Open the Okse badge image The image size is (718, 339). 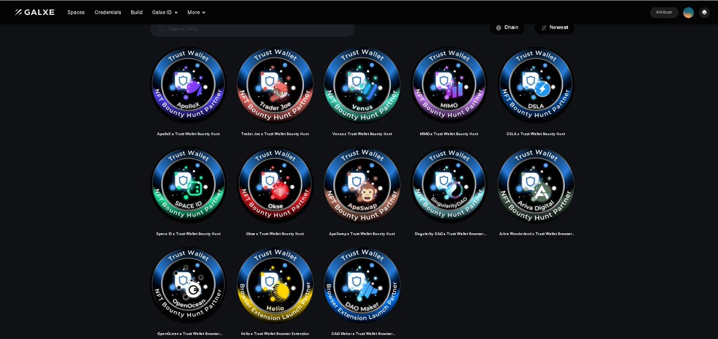275,185
